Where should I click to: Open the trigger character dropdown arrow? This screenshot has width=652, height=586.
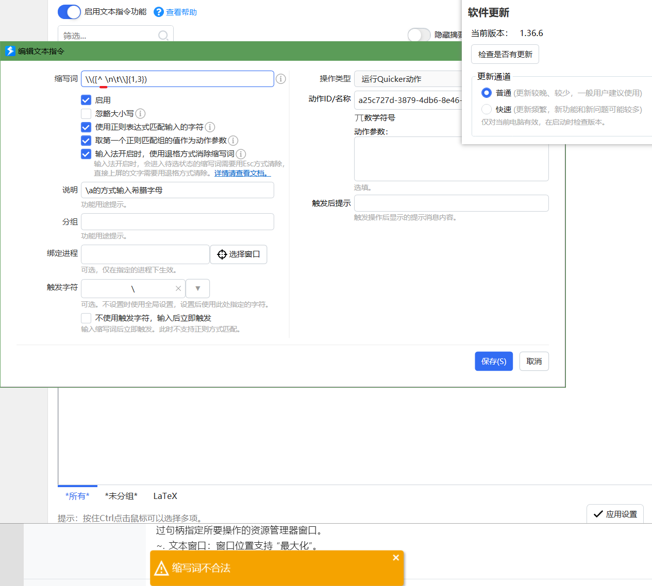[197, 288]
